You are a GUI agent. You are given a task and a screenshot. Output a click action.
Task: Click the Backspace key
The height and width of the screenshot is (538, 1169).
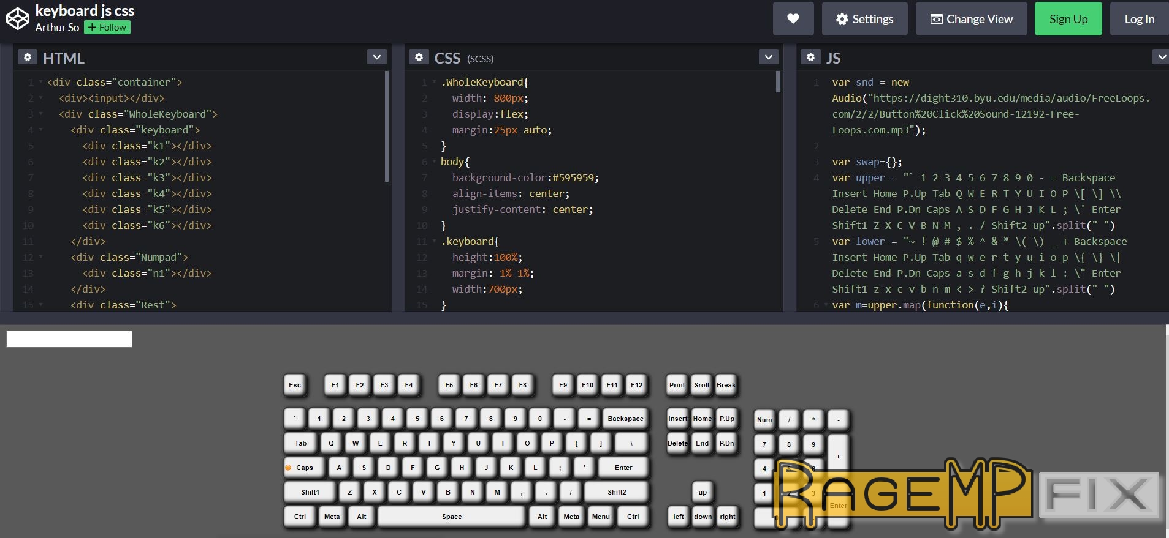pyautogui.click(x=626, y=419)
